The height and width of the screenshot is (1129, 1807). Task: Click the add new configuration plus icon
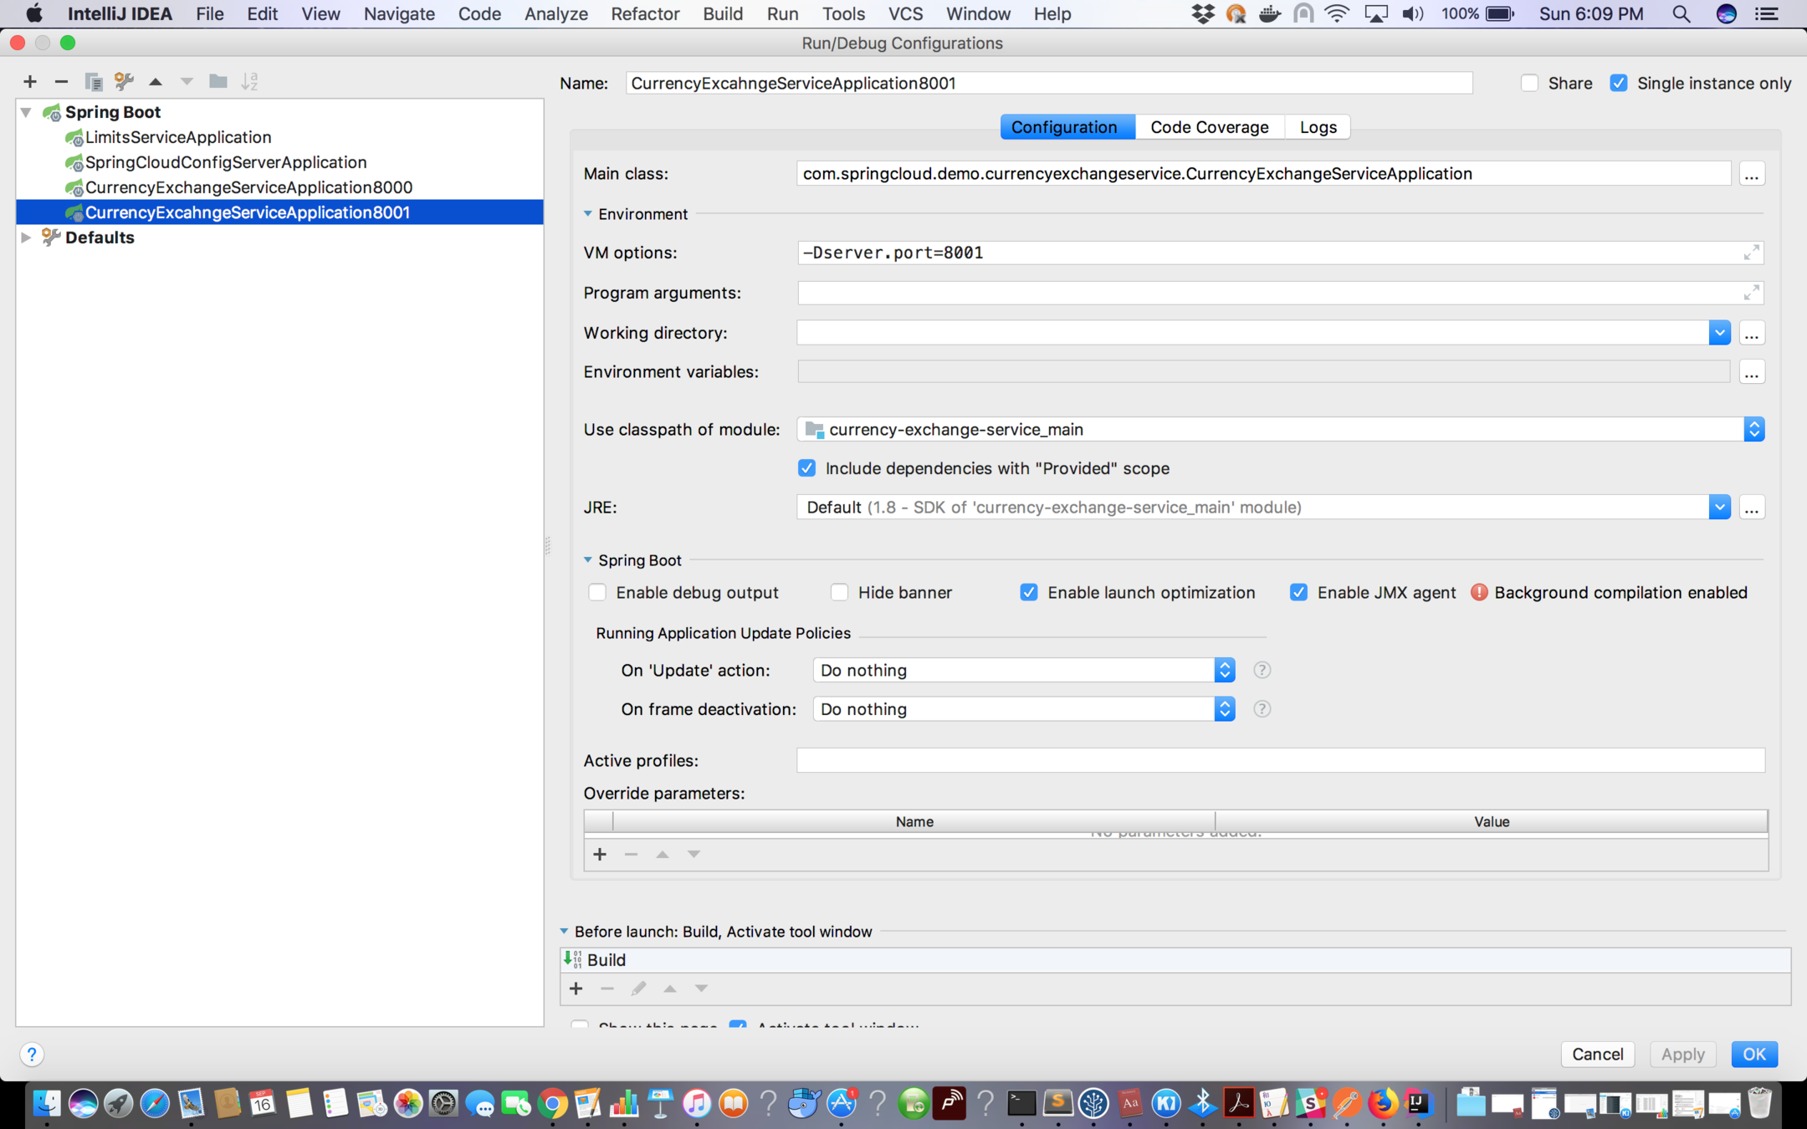point(30,81)
